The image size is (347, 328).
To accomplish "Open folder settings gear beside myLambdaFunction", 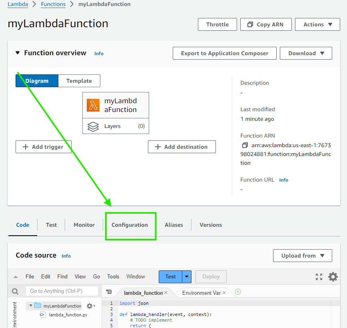I will 90,306.
